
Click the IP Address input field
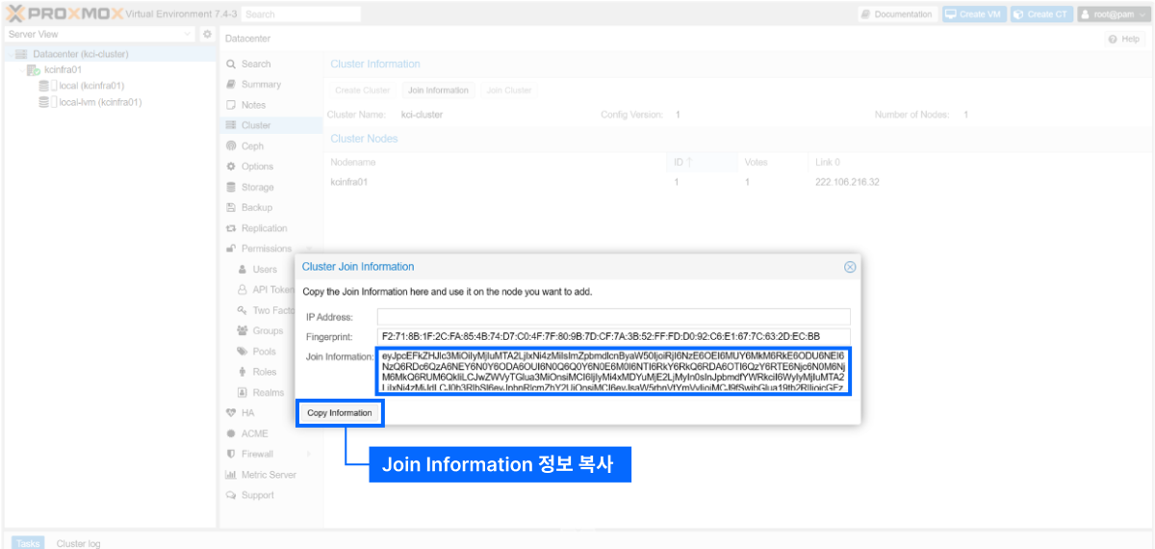pyautogui.click(x=613, y=317)
